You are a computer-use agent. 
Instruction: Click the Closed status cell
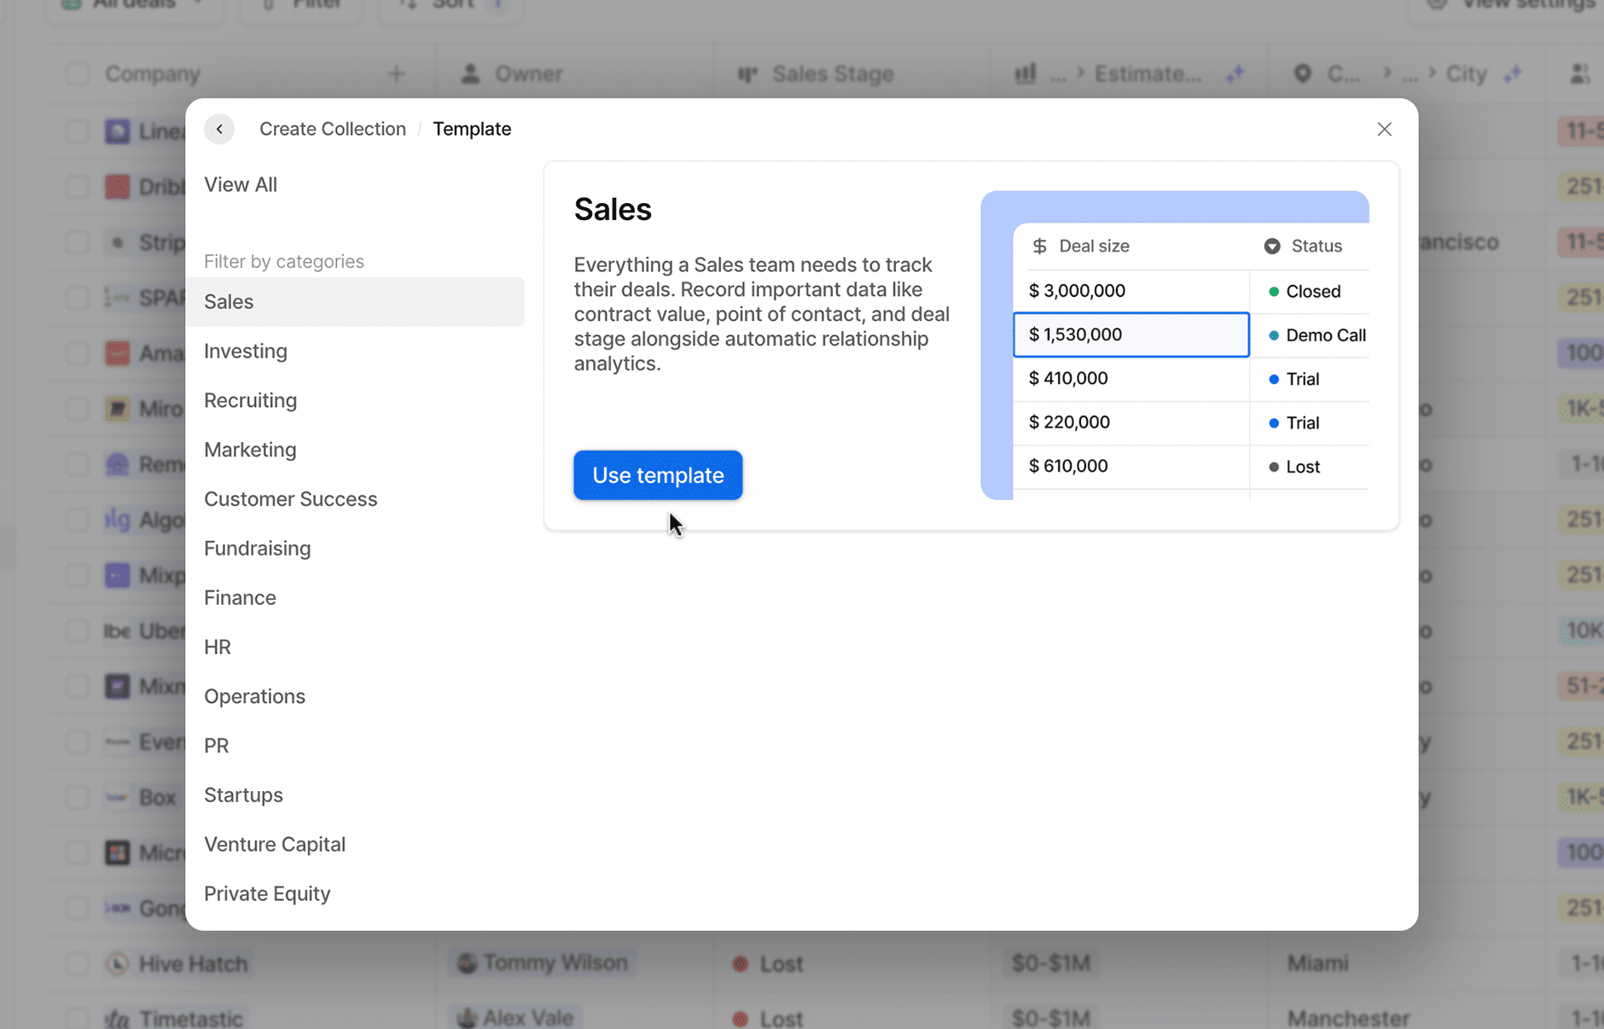coord(1310,291)
